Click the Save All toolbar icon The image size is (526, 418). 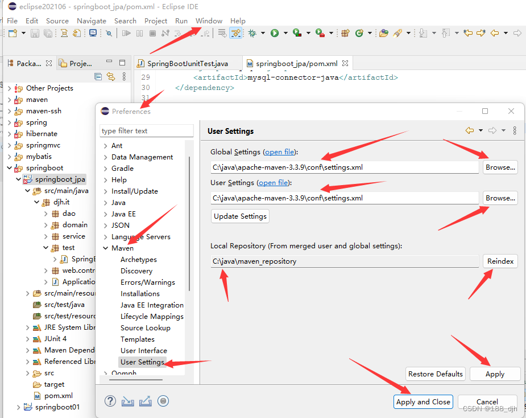[48, 33]
